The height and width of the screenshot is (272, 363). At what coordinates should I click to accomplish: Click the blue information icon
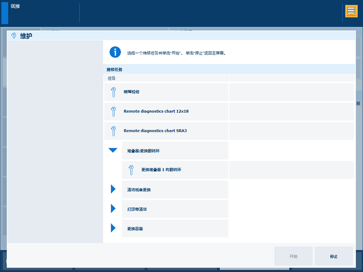click(115, 52)
